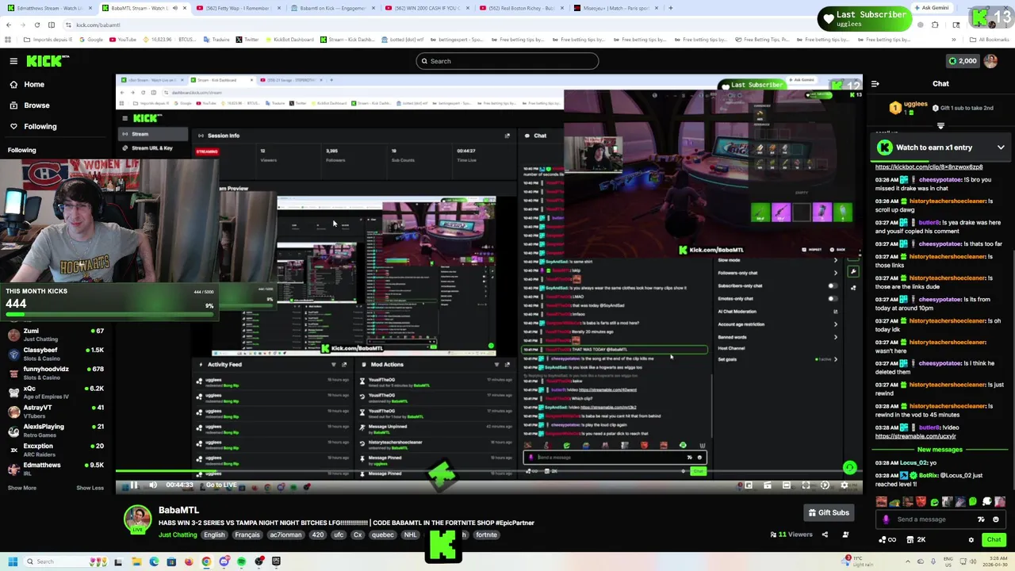Open Following in the sidebar

[x=40, y=126]
